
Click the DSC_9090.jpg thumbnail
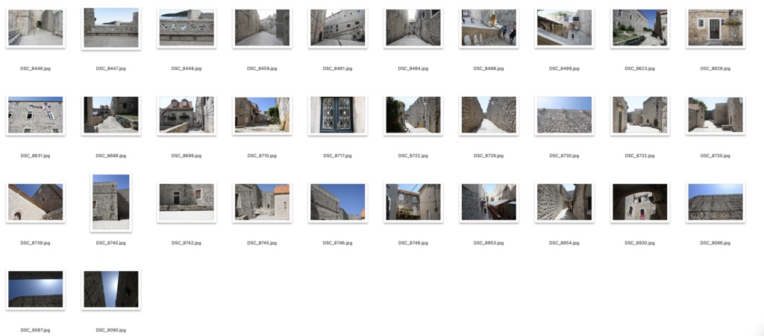110,289
